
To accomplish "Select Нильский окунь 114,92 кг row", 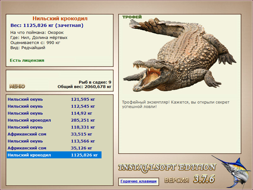I will (x=54, y=113).
